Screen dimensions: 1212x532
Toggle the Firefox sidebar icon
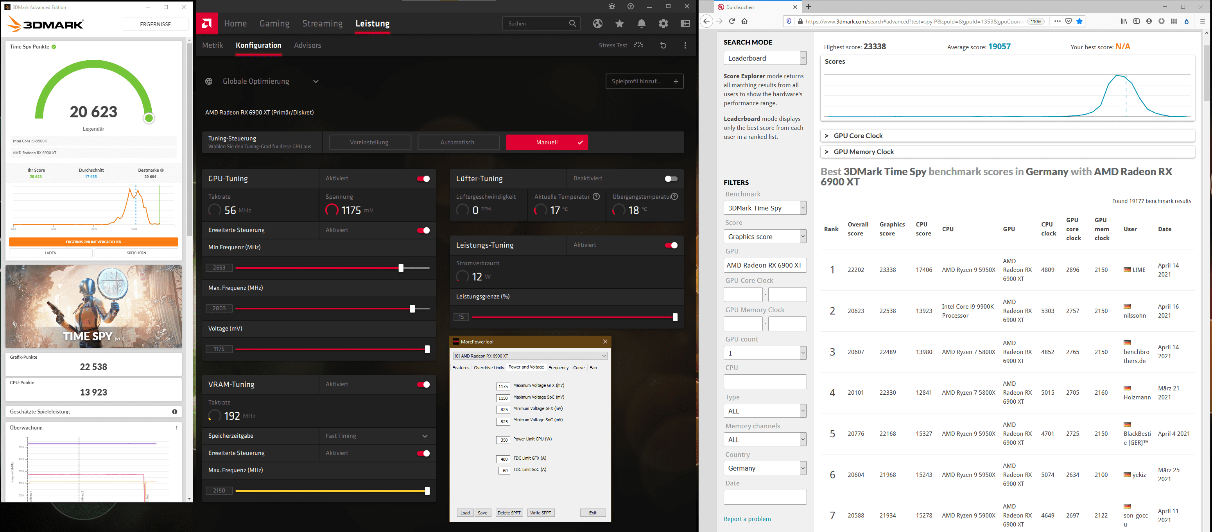click(x=1136, y=21)
